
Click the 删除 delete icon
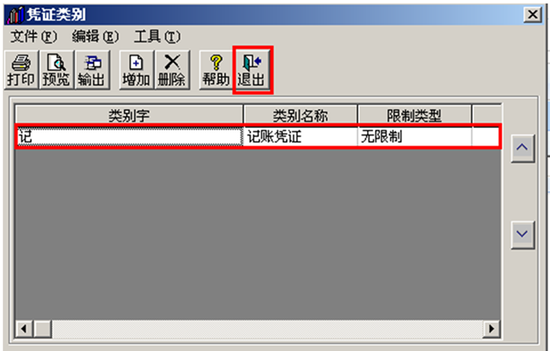pos(172,70)
